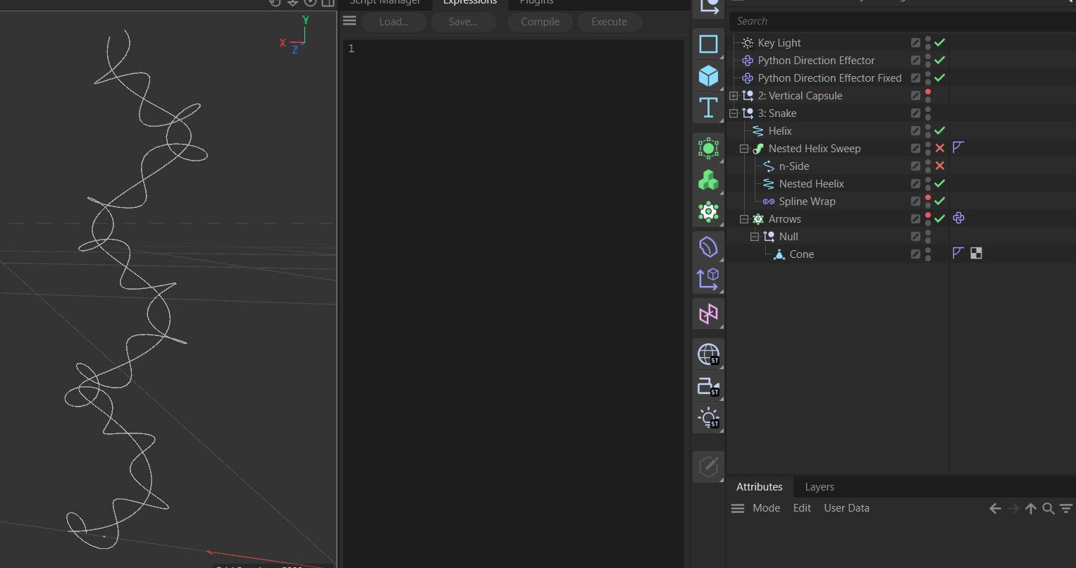Select the purple Bend deformer icon
The image size is (1076, 568).
(x=708, y=247)
